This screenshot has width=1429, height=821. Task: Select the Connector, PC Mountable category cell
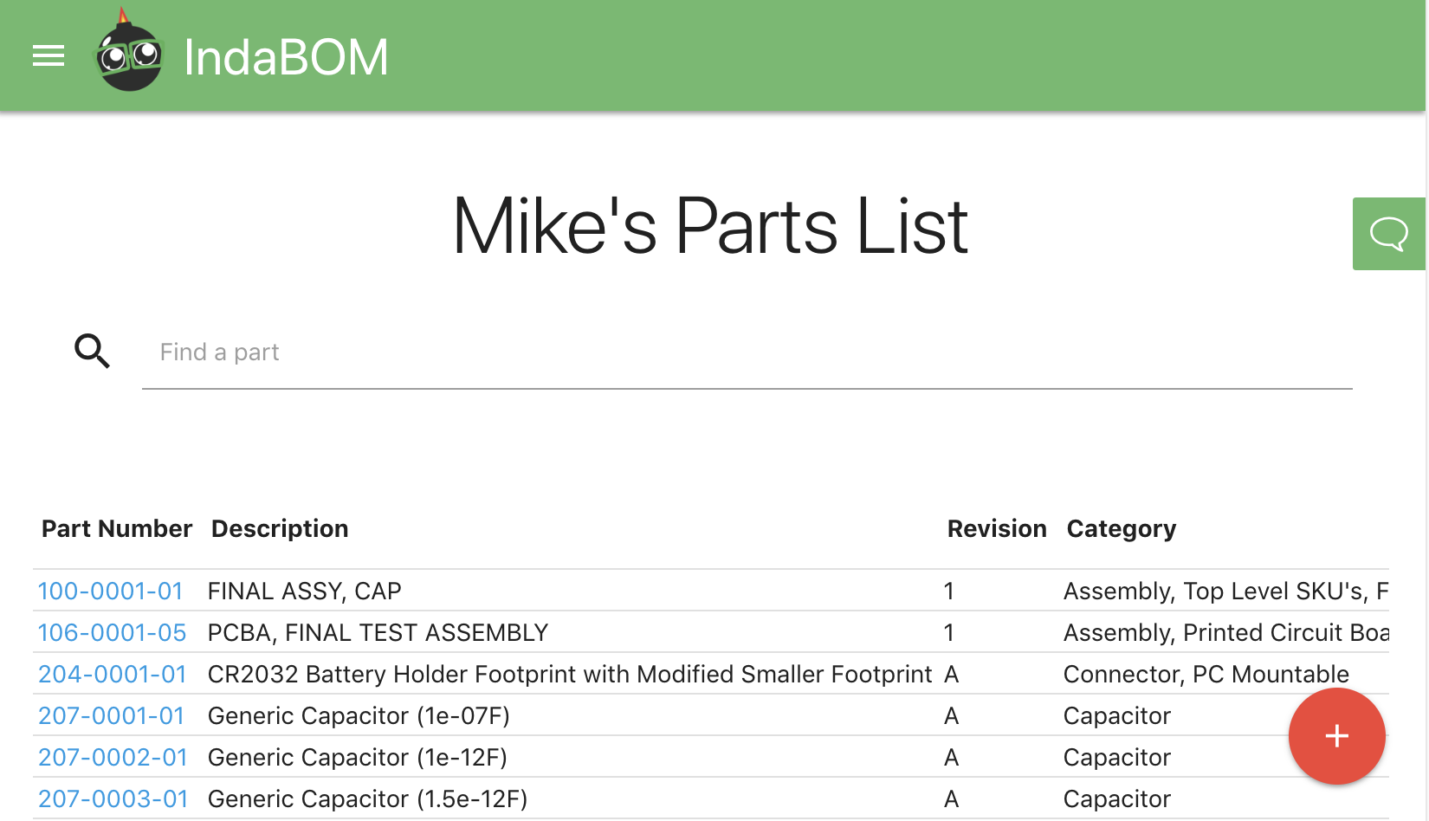click(x=1206, y=674)
